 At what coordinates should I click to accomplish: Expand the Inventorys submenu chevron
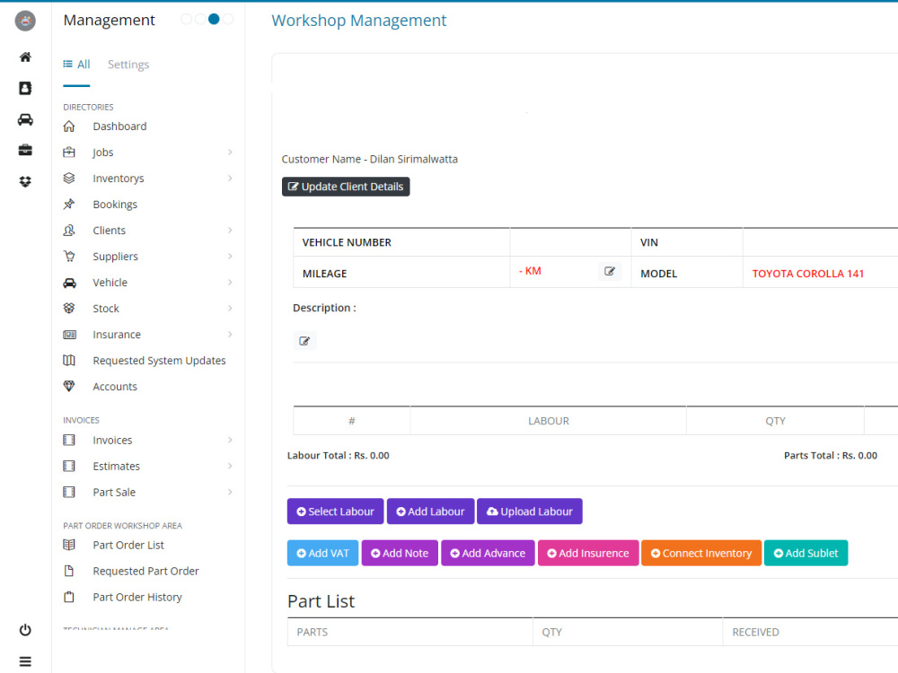tap(230, 178)
